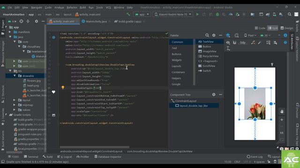Click Infer Constraints magic wand icon
The width and height of the screenshot is (300, 168).
point(259,42)
